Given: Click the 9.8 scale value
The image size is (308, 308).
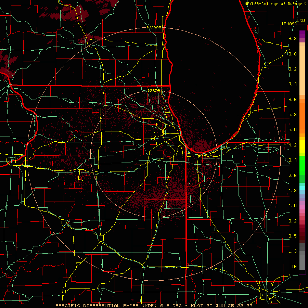Looking at the screenshot, I should [x=293, y=38].
